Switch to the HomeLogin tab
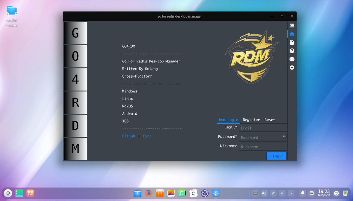Viewport: 353px width, 201px height. 228,120
